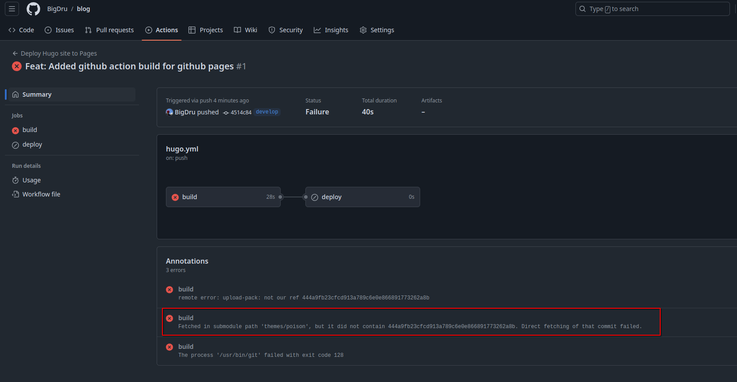Click the skipped icon beside sidebar deploy job
This screenshot has height=382, width=737.
(15, 145)
